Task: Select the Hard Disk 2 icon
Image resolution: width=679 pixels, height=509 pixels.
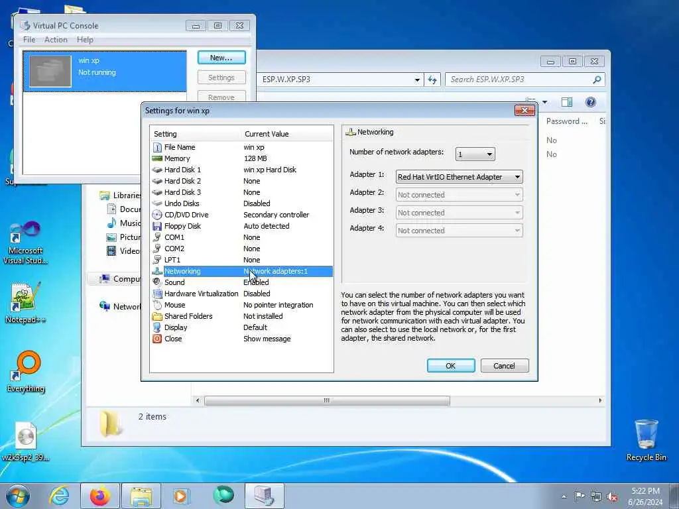Action: coord(157,181)
